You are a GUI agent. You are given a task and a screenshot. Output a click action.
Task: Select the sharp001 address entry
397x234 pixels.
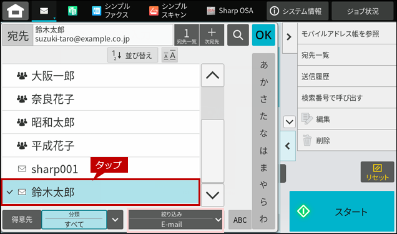[x=100, y=169]
